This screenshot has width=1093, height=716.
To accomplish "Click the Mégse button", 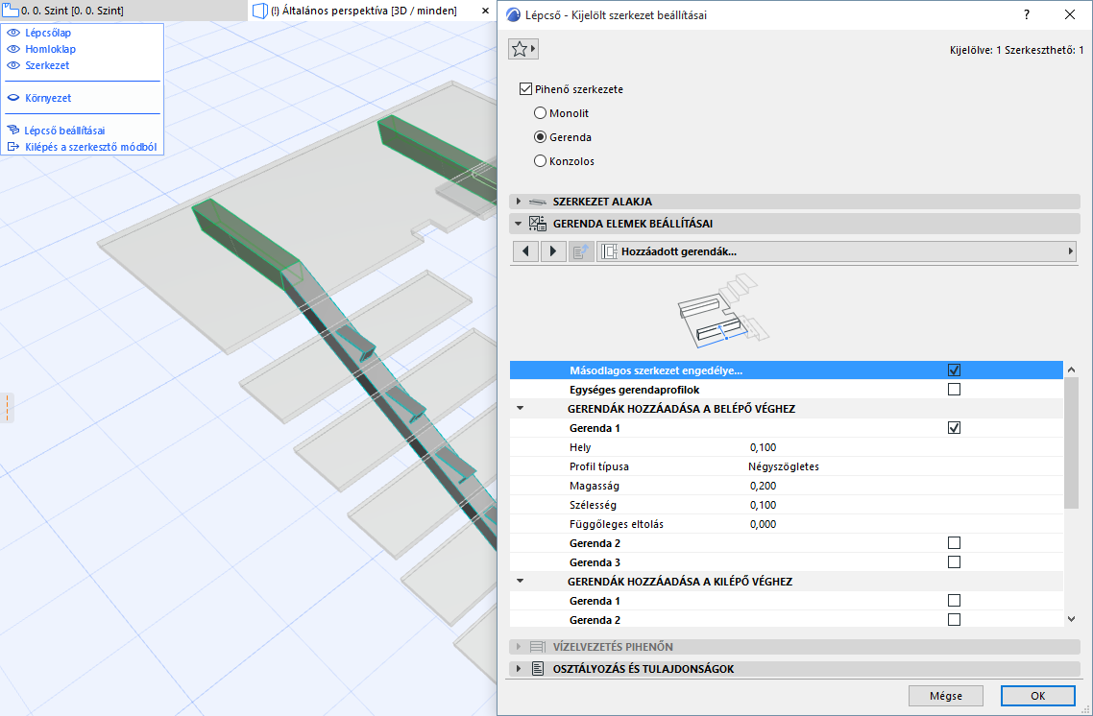I will click(x=946, y=696).
